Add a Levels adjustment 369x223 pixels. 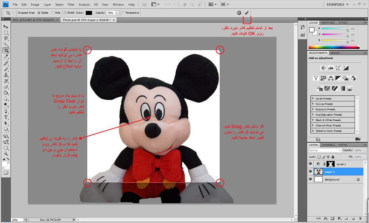(331, 68)
